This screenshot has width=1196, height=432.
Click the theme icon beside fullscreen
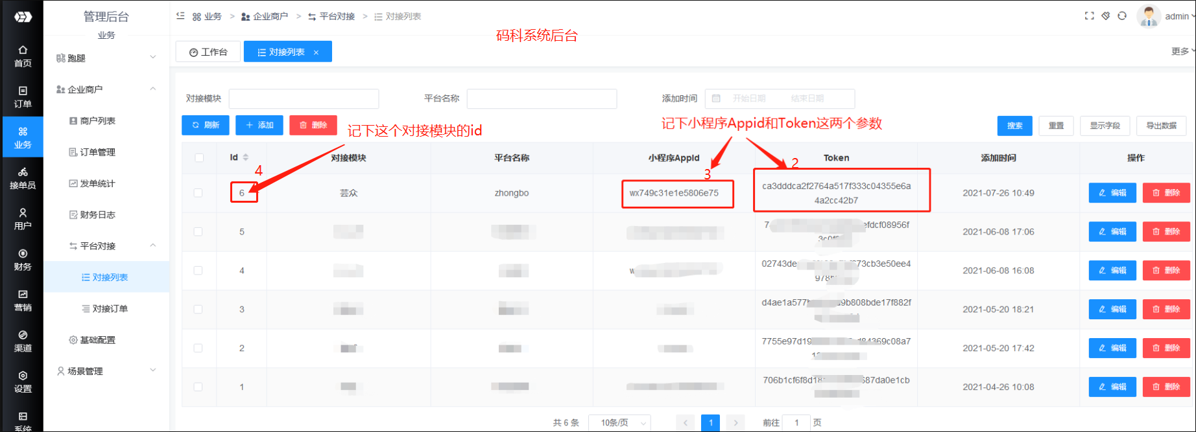1106,16
